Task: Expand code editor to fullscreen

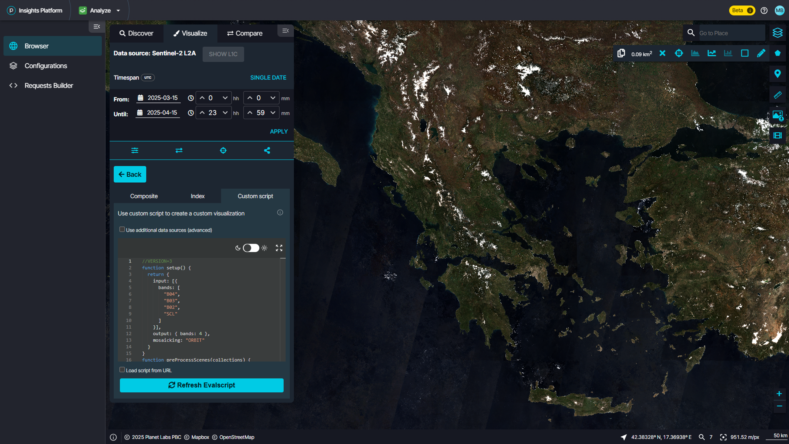Action: 279,248
